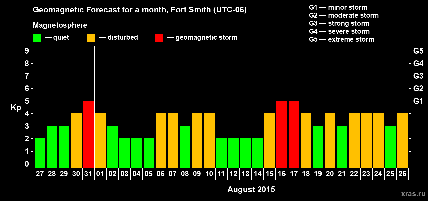Click the green bar for day 02
Screen dimensions: 428x201
113,147
